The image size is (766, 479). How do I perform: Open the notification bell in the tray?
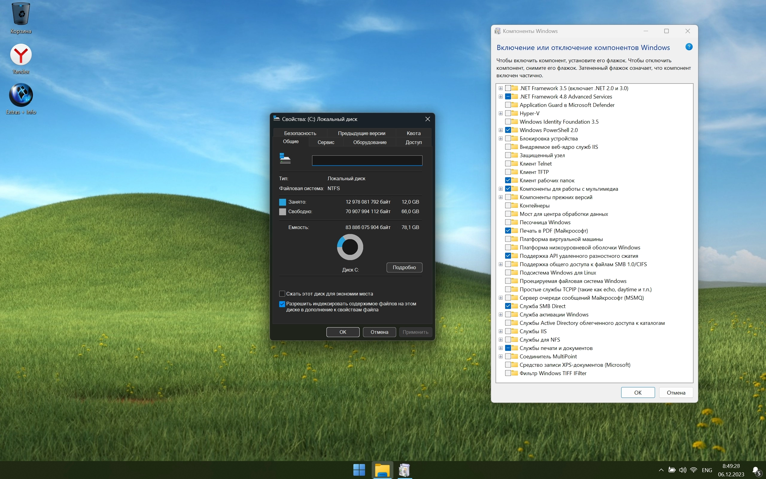756,470
